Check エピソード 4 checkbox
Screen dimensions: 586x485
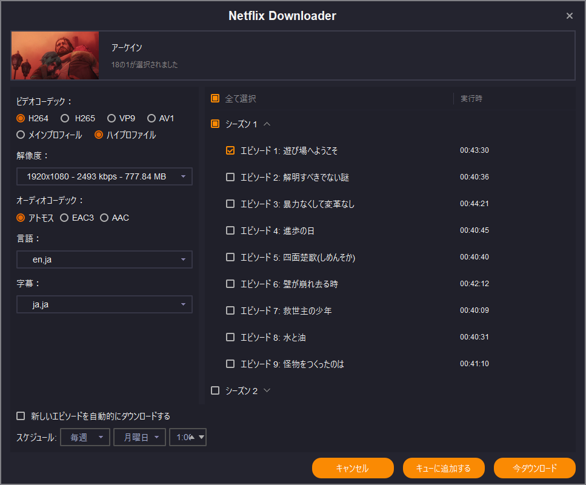[230, 230]
